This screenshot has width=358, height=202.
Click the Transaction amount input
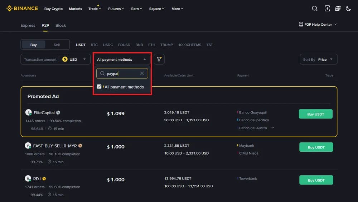click(40, 59)
